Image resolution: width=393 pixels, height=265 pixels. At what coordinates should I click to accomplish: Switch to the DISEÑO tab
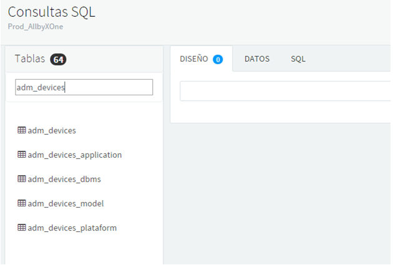201,59
